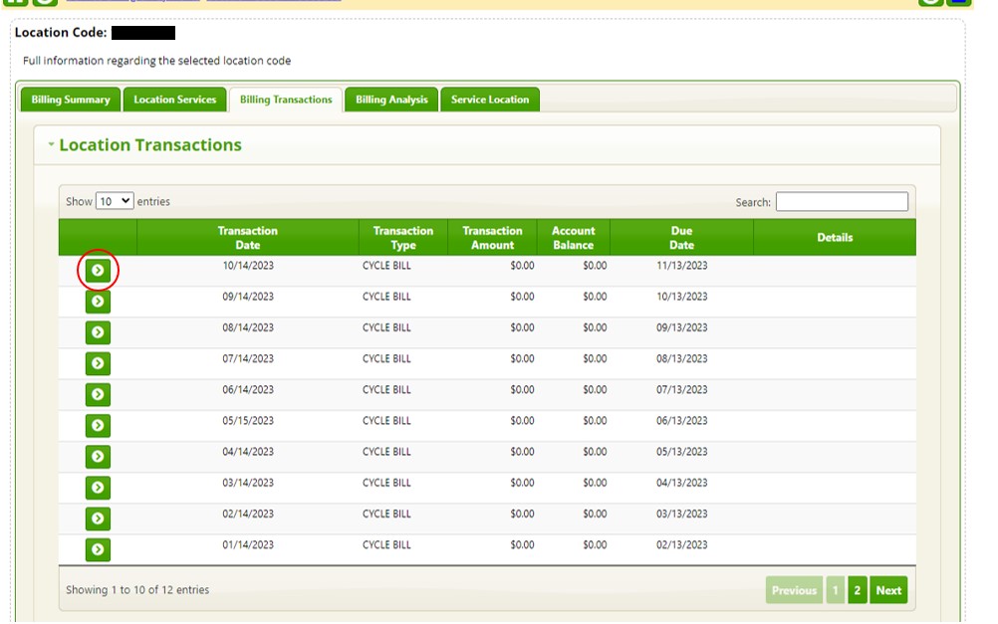Sort by Transaction Type column header
The image size is (998, 624).
click(x=403, y=237)
